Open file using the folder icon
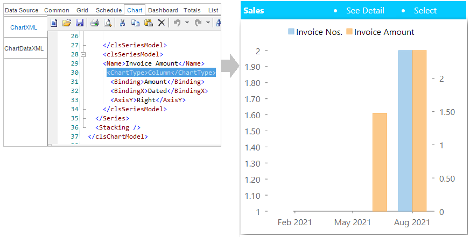This screenshot has height=237, width=470. click(x=67, y=23)
